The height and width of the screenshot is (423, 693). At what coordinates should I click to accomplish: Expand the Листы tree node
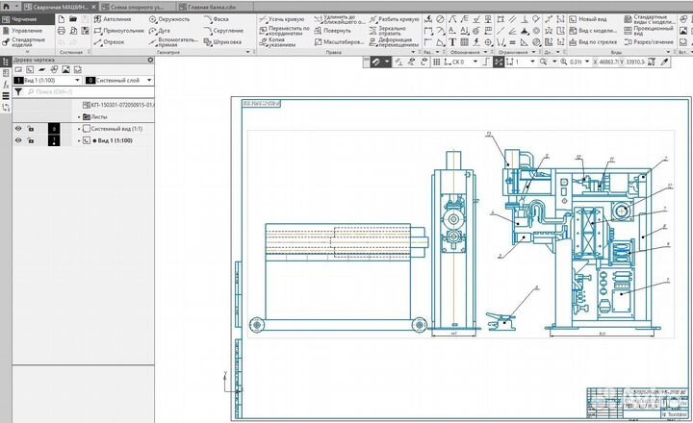(81, 116)
